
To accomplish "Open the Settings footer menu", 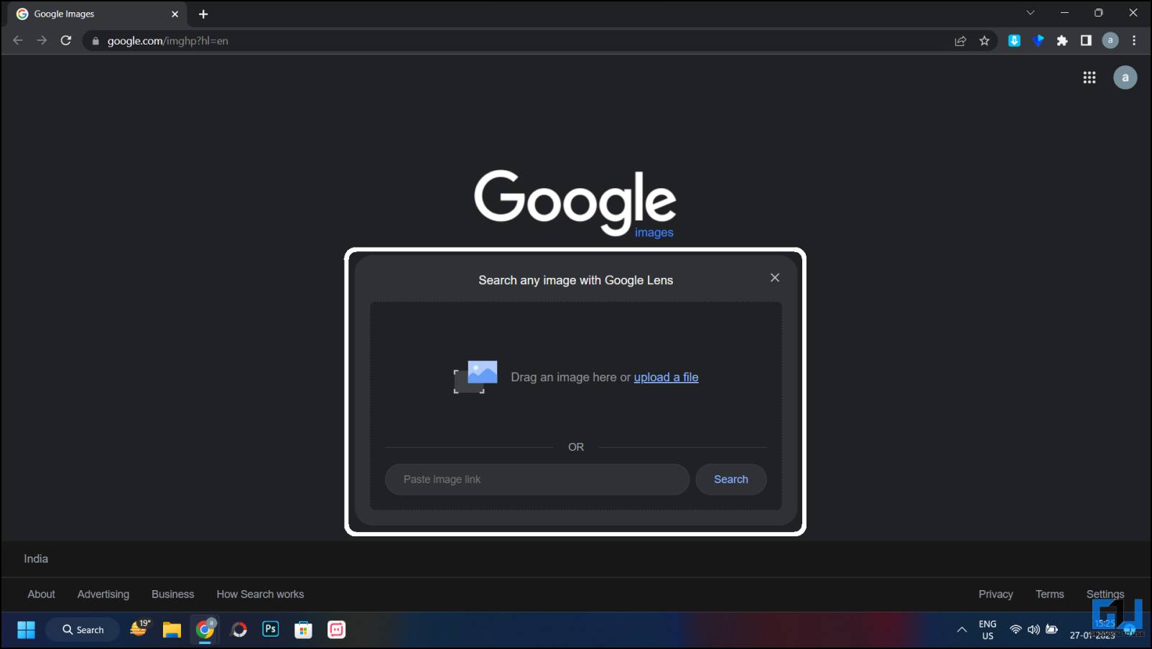I will [1105, 594].
